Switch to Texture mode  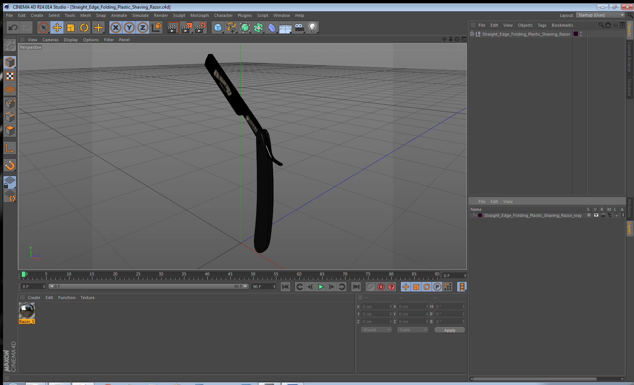10,76
